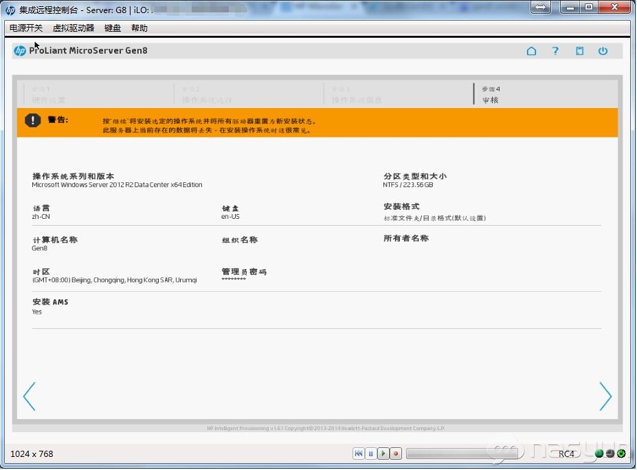Click the en-US keyboard value
This screenshot has height=470, width=637.
230,217
